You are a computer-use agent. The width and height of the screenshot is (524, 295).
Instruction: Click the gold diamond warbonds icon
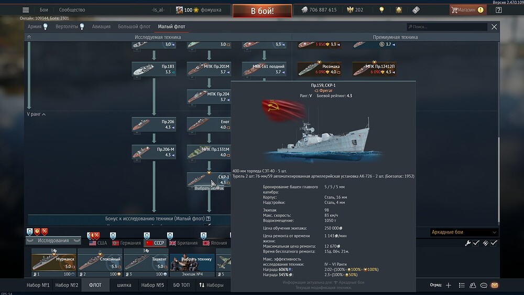(399, 9)
